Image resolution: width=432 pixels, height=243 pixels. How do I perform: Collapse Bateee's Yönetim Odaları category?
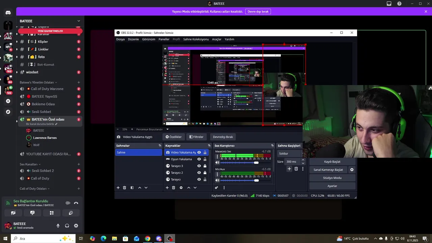tap(38, 82)
